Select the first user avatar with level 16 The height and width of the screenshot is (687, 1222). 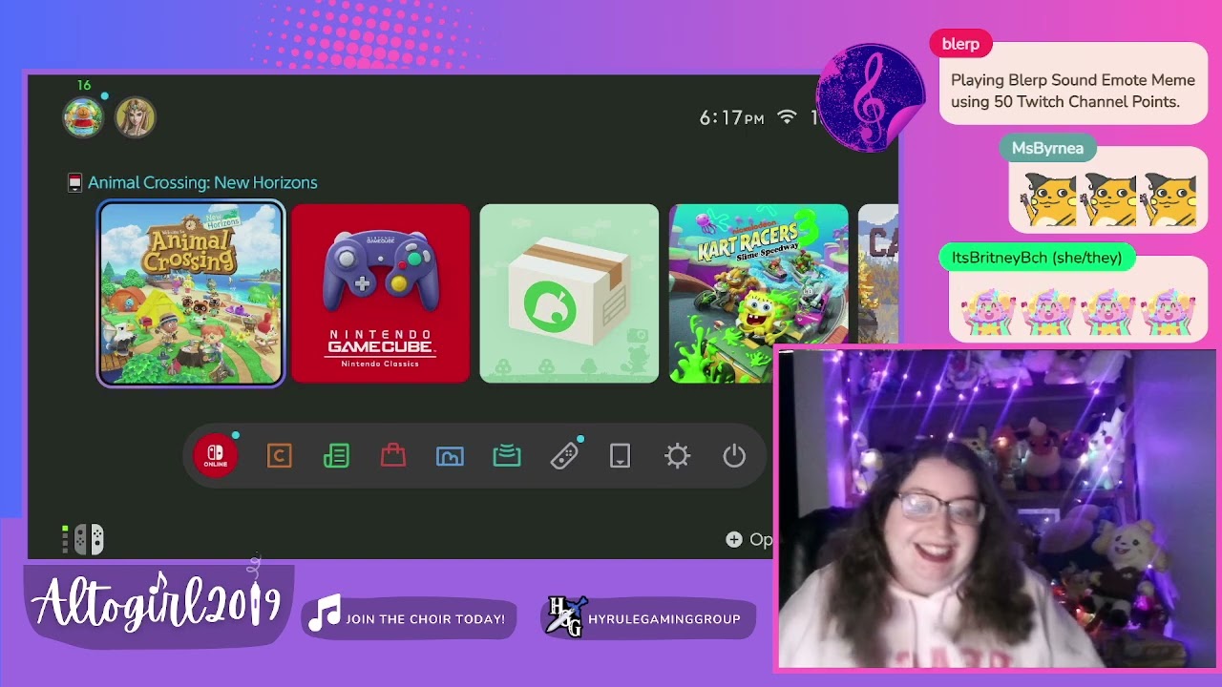pyautogui.click(x=83, y=117)
